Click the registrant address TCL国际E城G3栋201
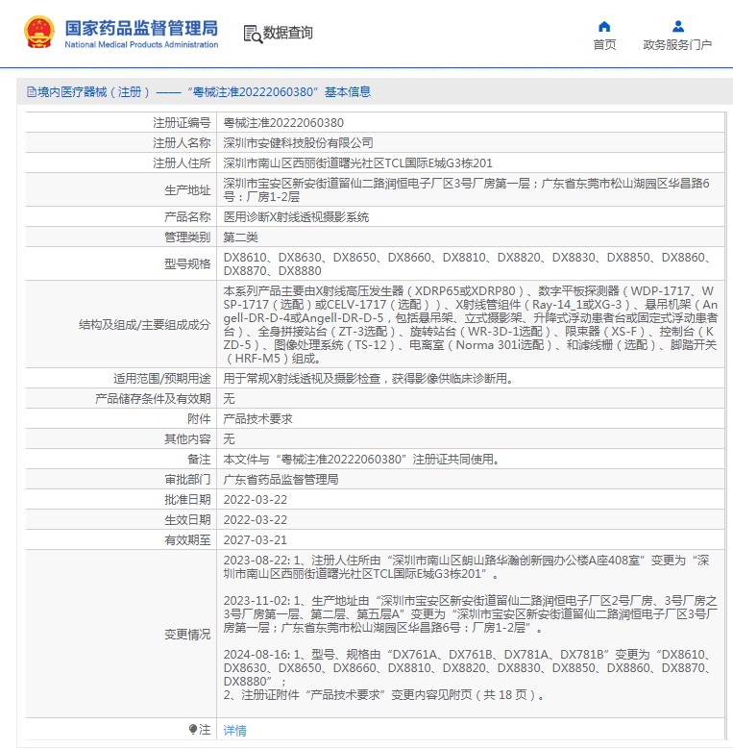The image size is (733, 749). [x=358, y=162]
